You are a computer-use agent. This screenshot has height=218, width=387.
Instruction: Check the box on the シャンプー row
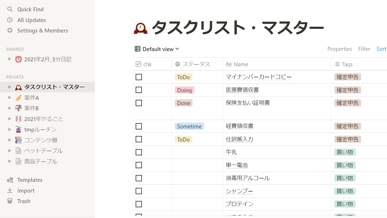[139, 191]
